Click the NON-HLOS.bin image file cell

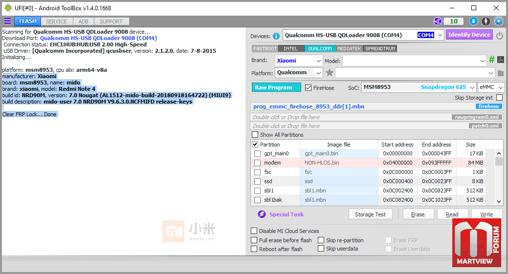click(x=339, y=163)
